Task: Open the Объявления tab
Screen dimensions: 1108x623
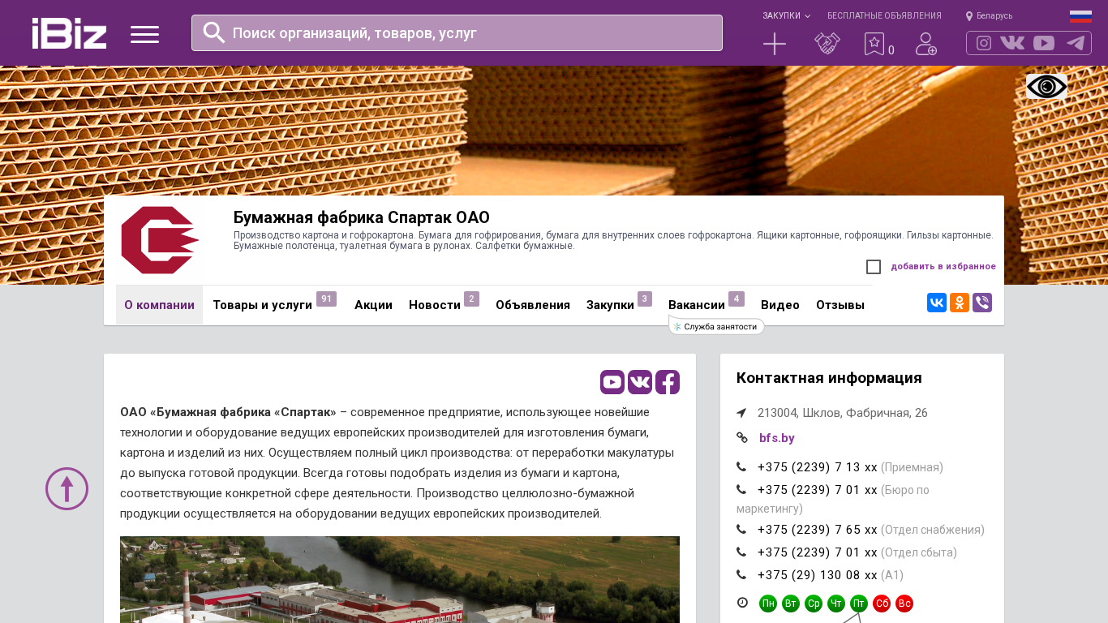Action: [533, 305]
